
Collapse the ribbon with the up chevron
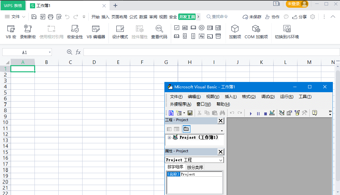tap(333, 17)
